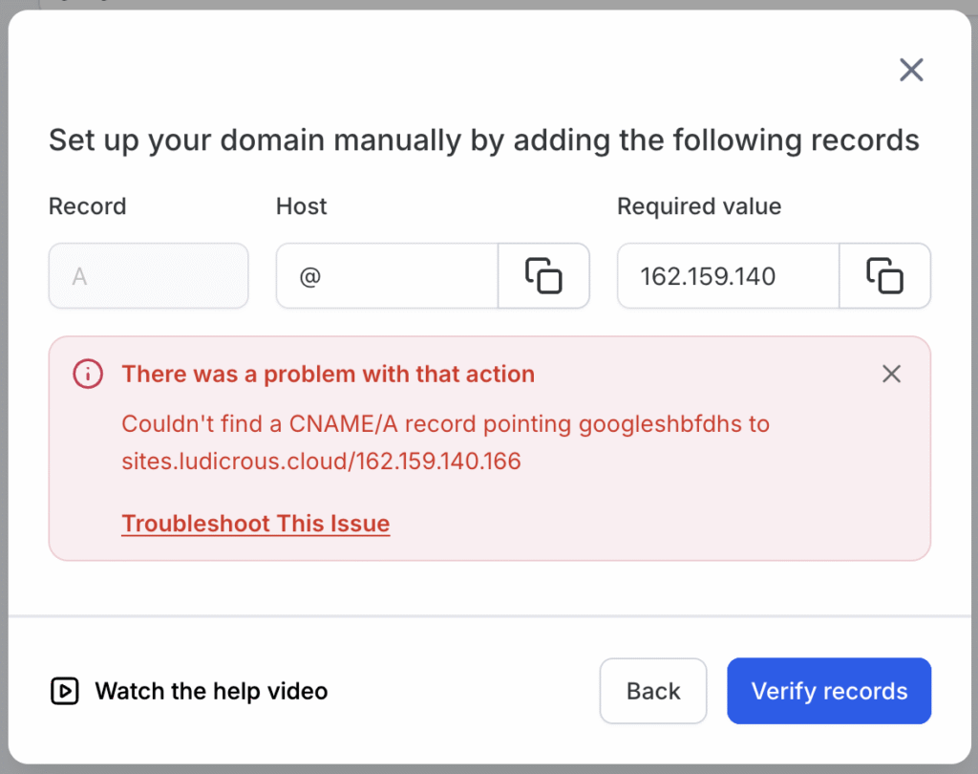Close the domain setup dialog
The width and height of the screenshot is (978, 774).
(911, 70)
